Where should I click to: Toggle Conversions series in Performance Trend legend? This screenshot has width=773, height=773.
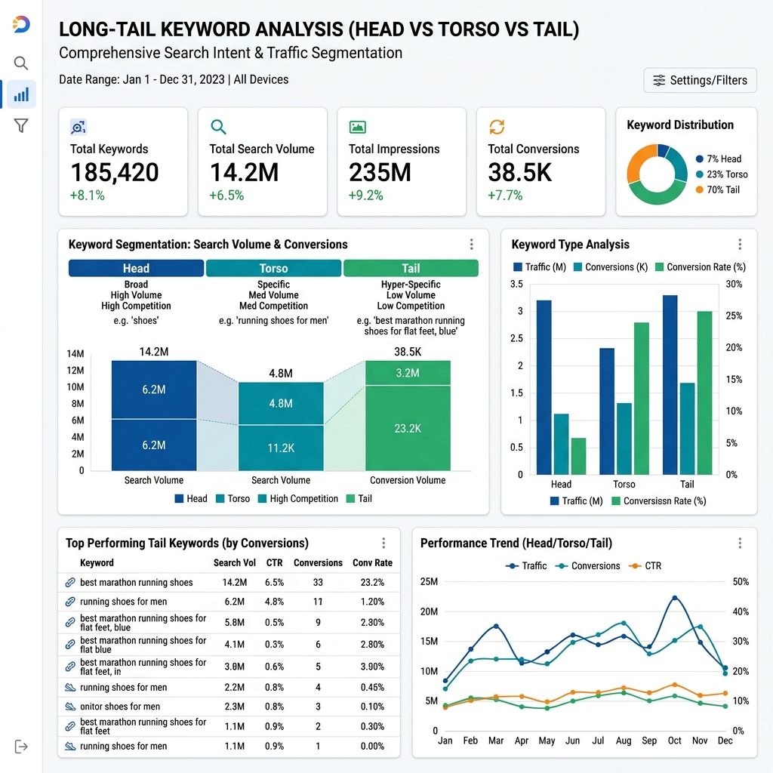click(587, 566)
